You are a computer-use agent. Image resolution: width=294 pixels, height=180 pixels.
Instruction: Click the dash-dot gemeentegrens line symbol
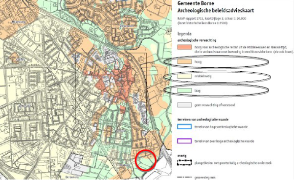[x=184, y=177]
